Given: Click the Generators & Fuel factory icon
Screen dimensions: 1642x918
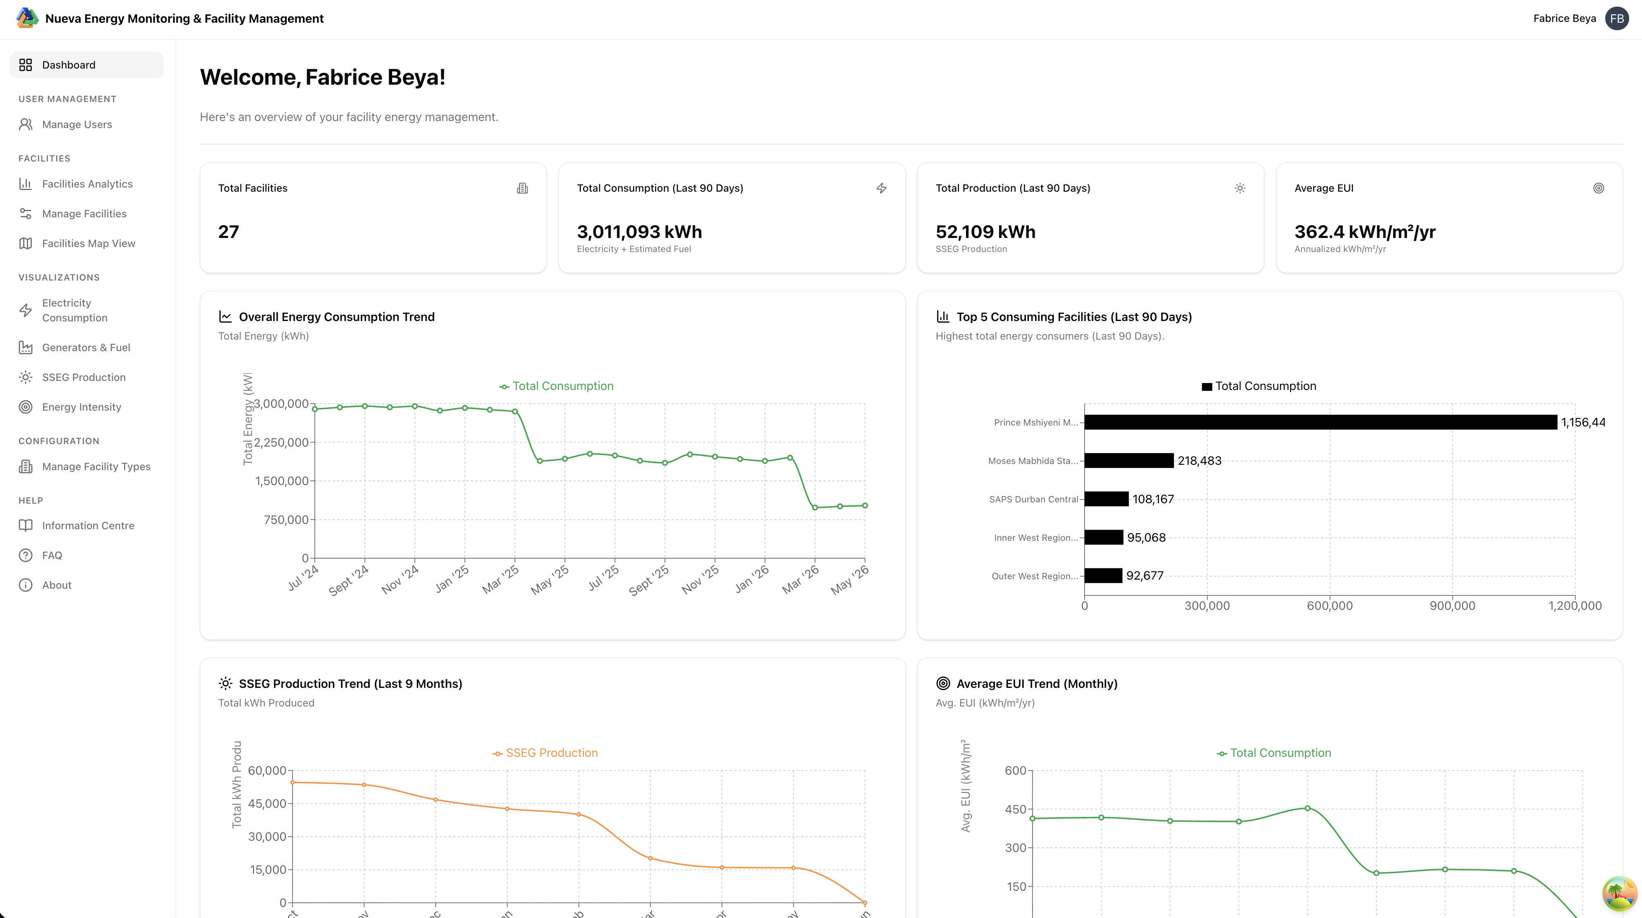Looking at the screenshot, I should (26, 347).
